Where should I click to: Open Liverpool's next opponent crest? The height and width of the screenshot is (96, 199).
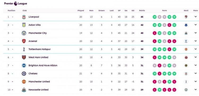186,17
